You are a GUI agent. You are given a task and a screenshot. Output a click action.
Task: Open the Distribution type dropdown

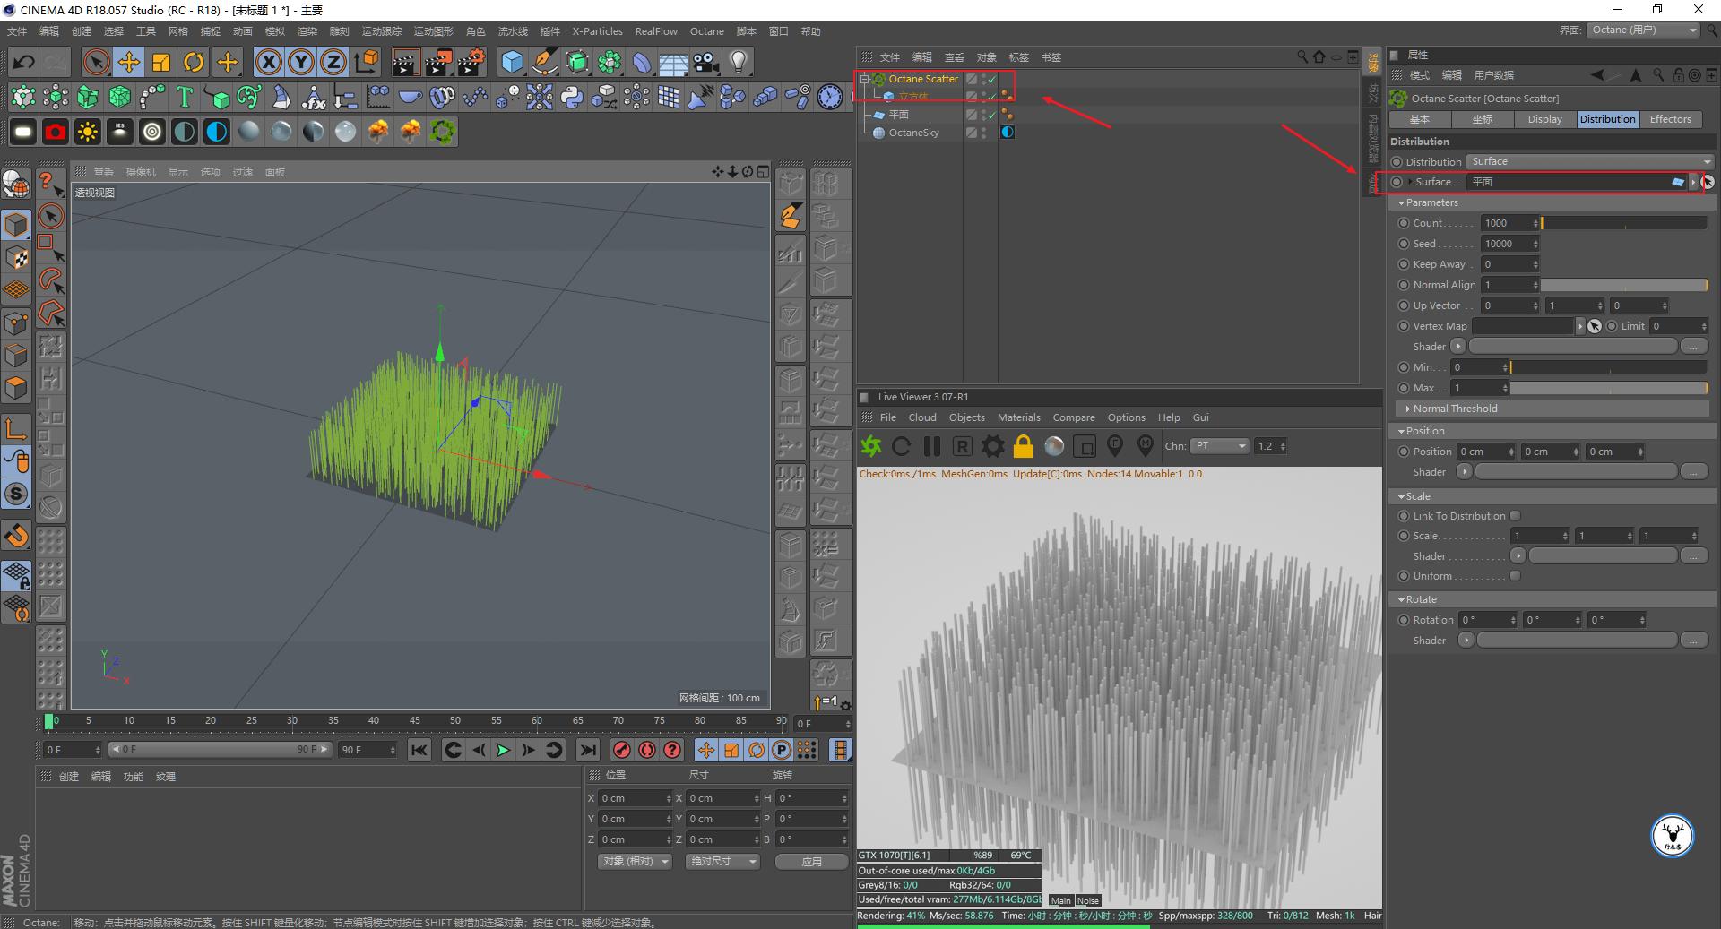tap(1589, 162)
